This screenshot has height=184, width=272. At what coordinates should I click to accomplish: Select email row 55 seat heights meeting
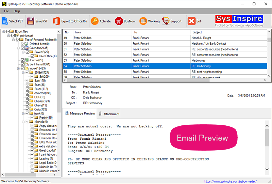click(165, 72)
